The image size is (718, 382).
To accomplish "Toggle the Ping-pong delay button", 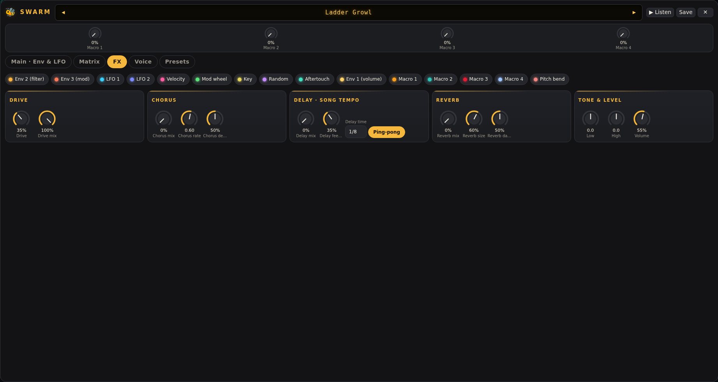I will point(386,132).
